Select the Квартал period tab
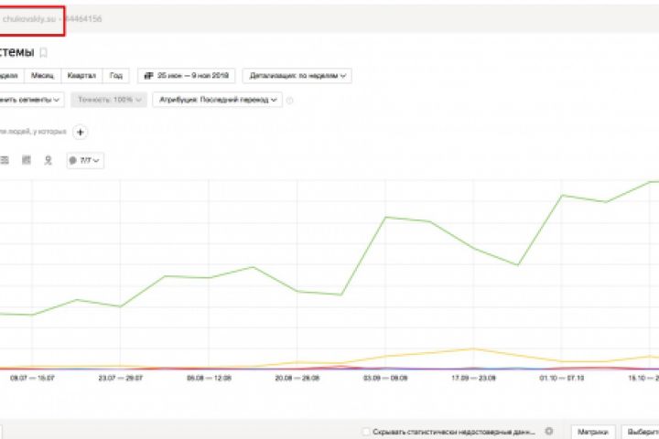Screen dimensions: 659x439 (x=80, y=76)
